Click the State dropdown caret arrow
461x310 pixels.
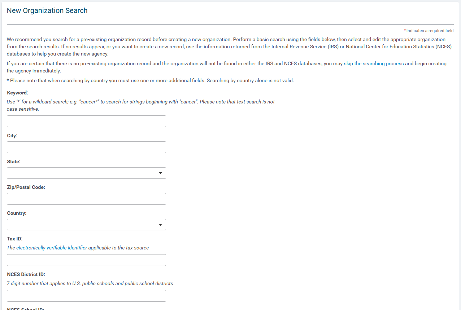click(x=160, y=173)
